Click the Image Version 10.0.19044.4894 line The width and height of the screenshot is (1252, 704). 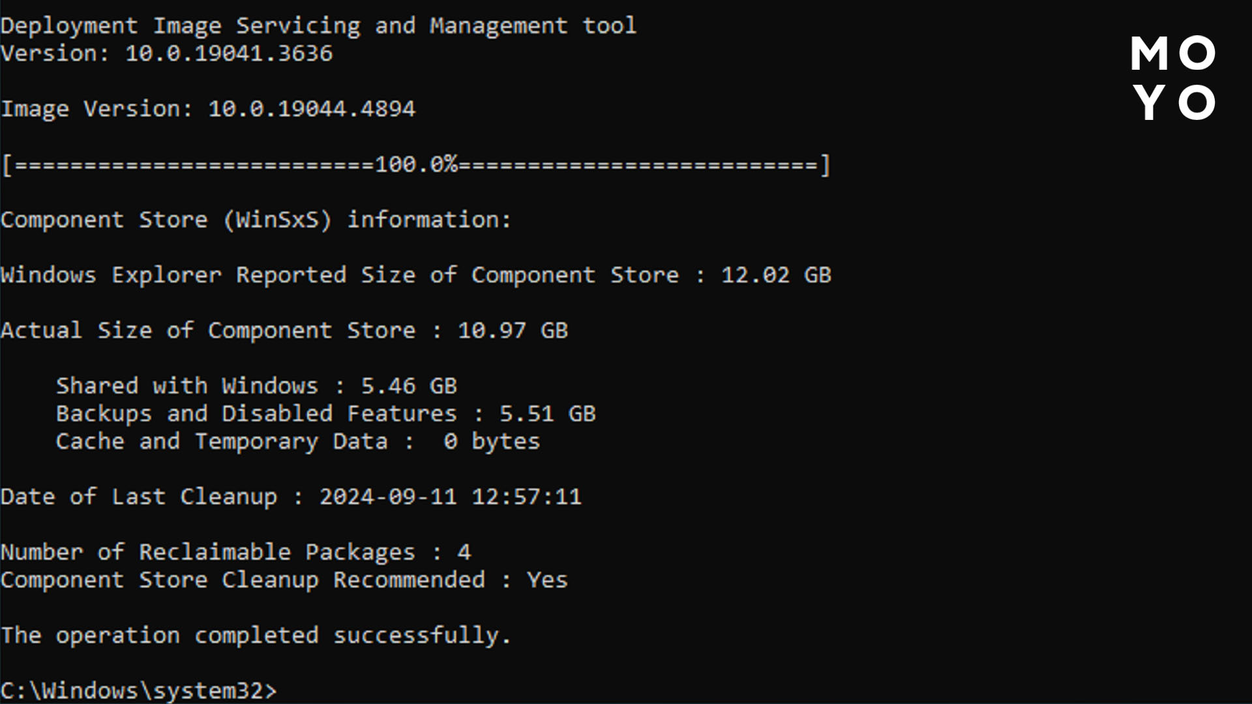pyautogui.click(x=207, y=109)
